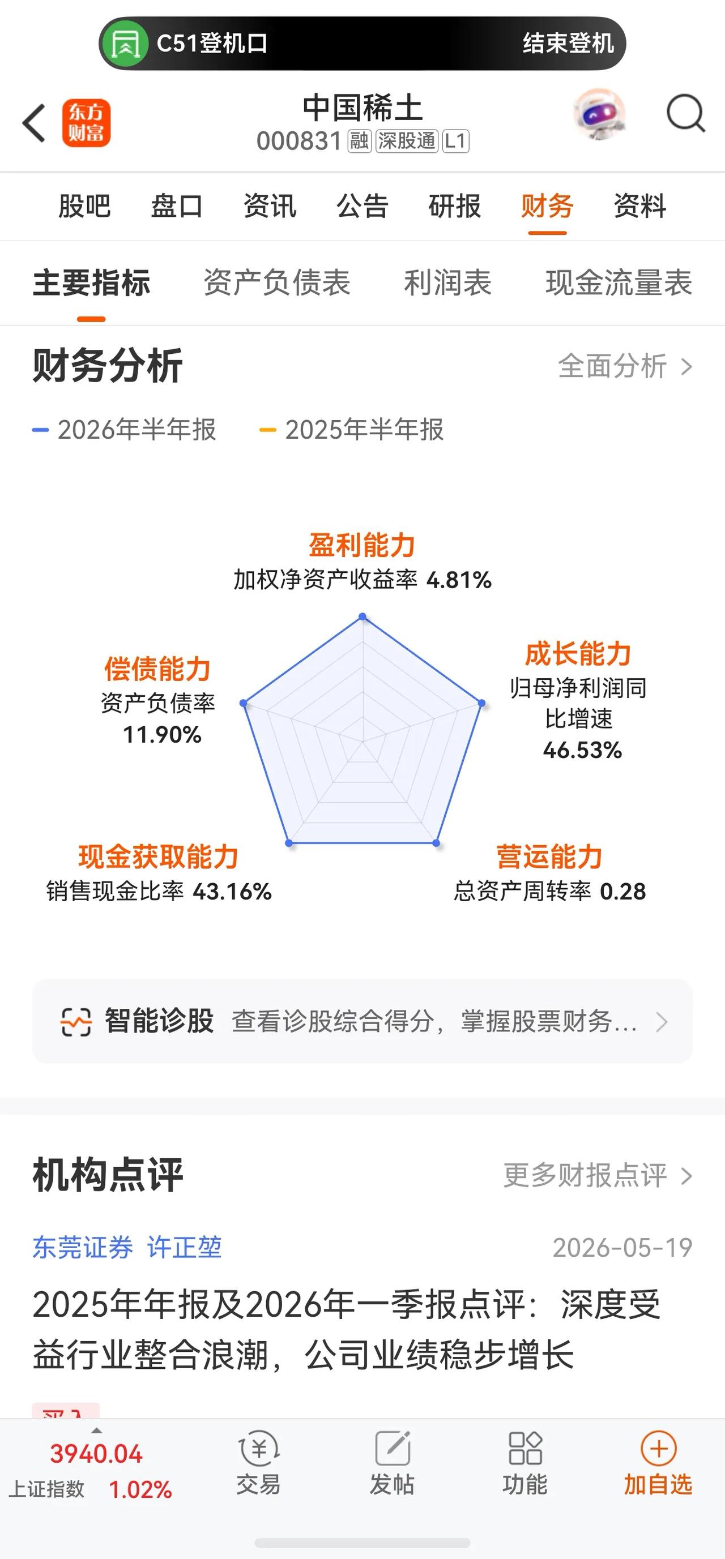Tap the back arrow icon
Screen dimensions: 725x1559
pos(34,123)
